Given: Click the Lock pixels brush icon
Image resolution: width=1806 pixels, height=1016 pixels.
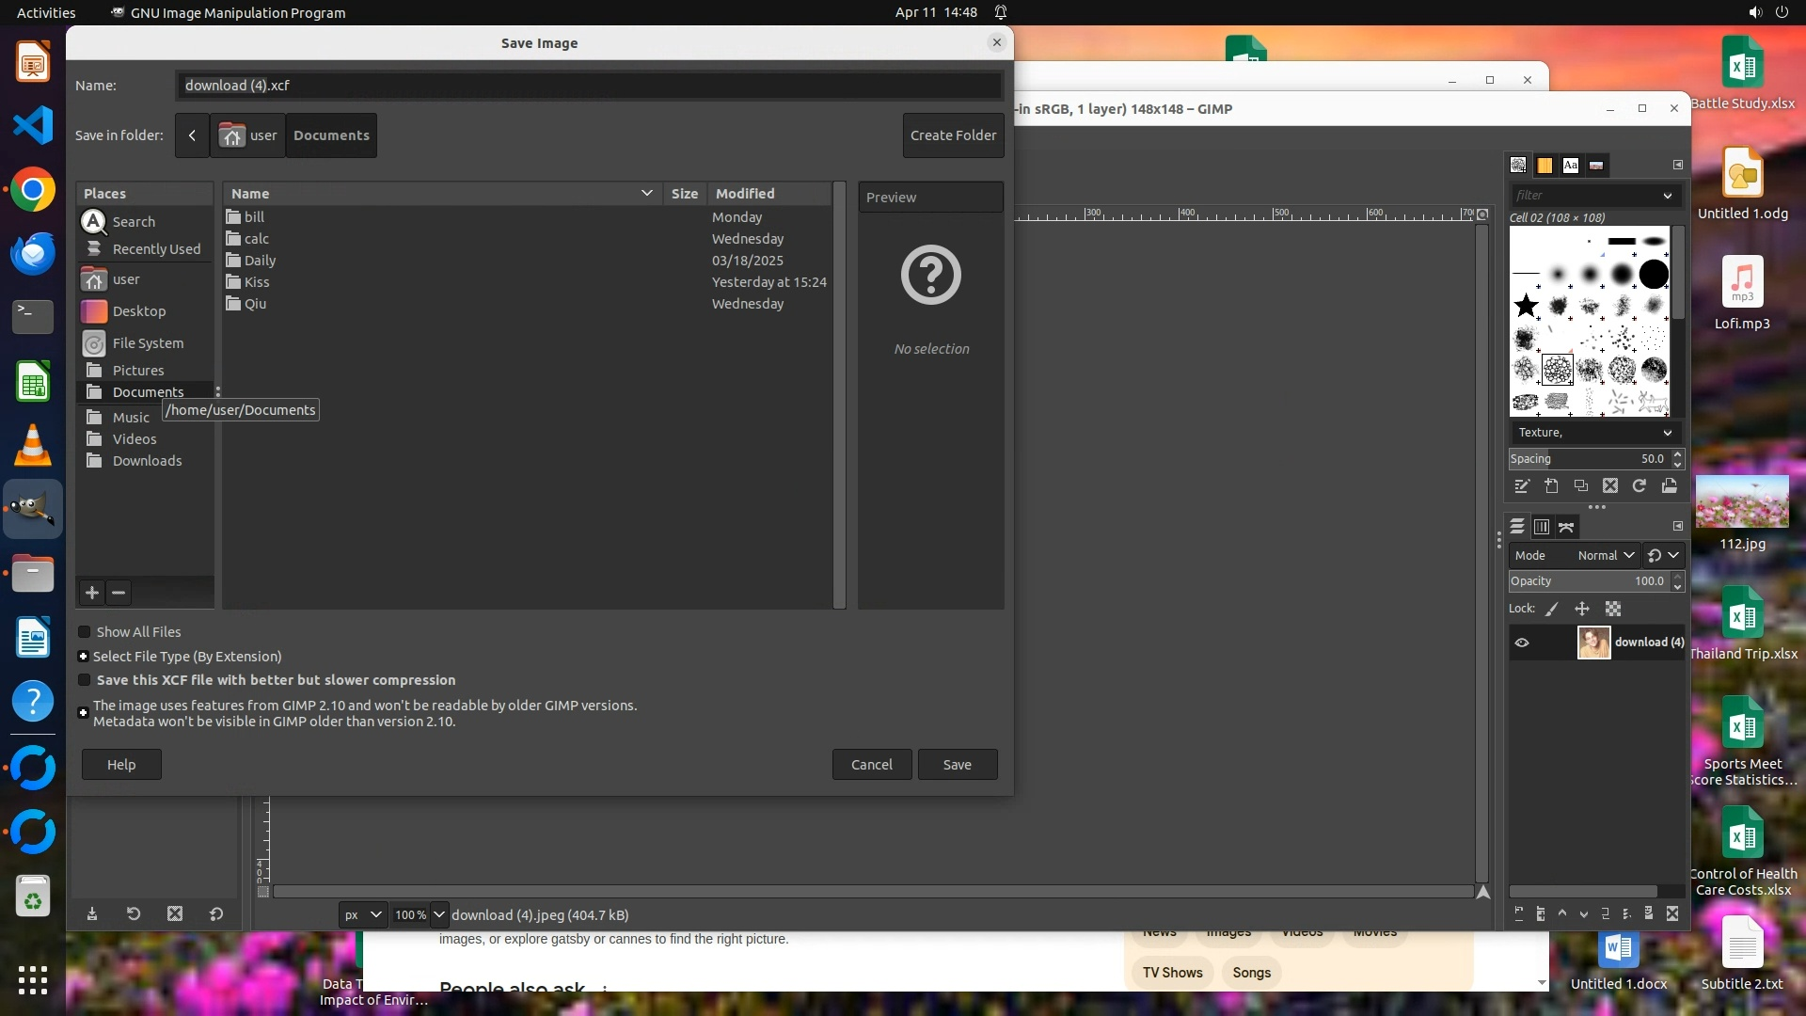Looking at the screenshot, I should point(1552,610).
